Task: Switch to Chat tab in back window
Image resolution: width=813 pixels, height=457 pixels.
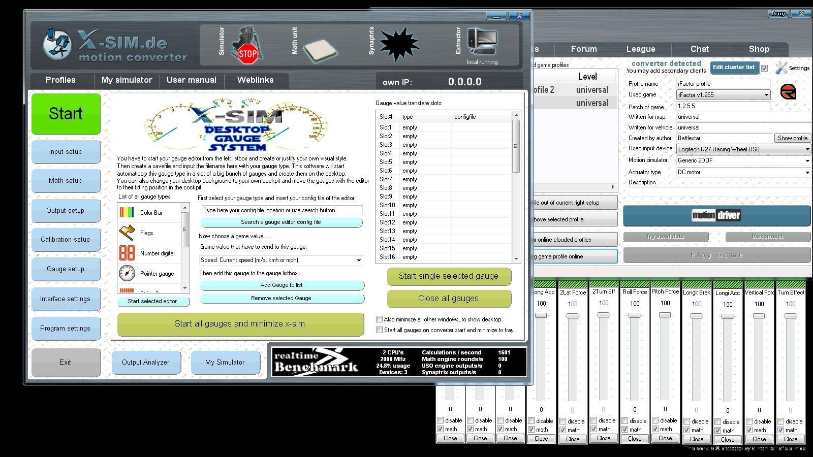Action: point(700,49)
